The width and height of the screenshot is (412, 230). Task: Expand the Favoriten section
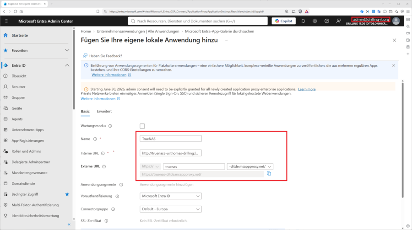[x=67, y=50]
